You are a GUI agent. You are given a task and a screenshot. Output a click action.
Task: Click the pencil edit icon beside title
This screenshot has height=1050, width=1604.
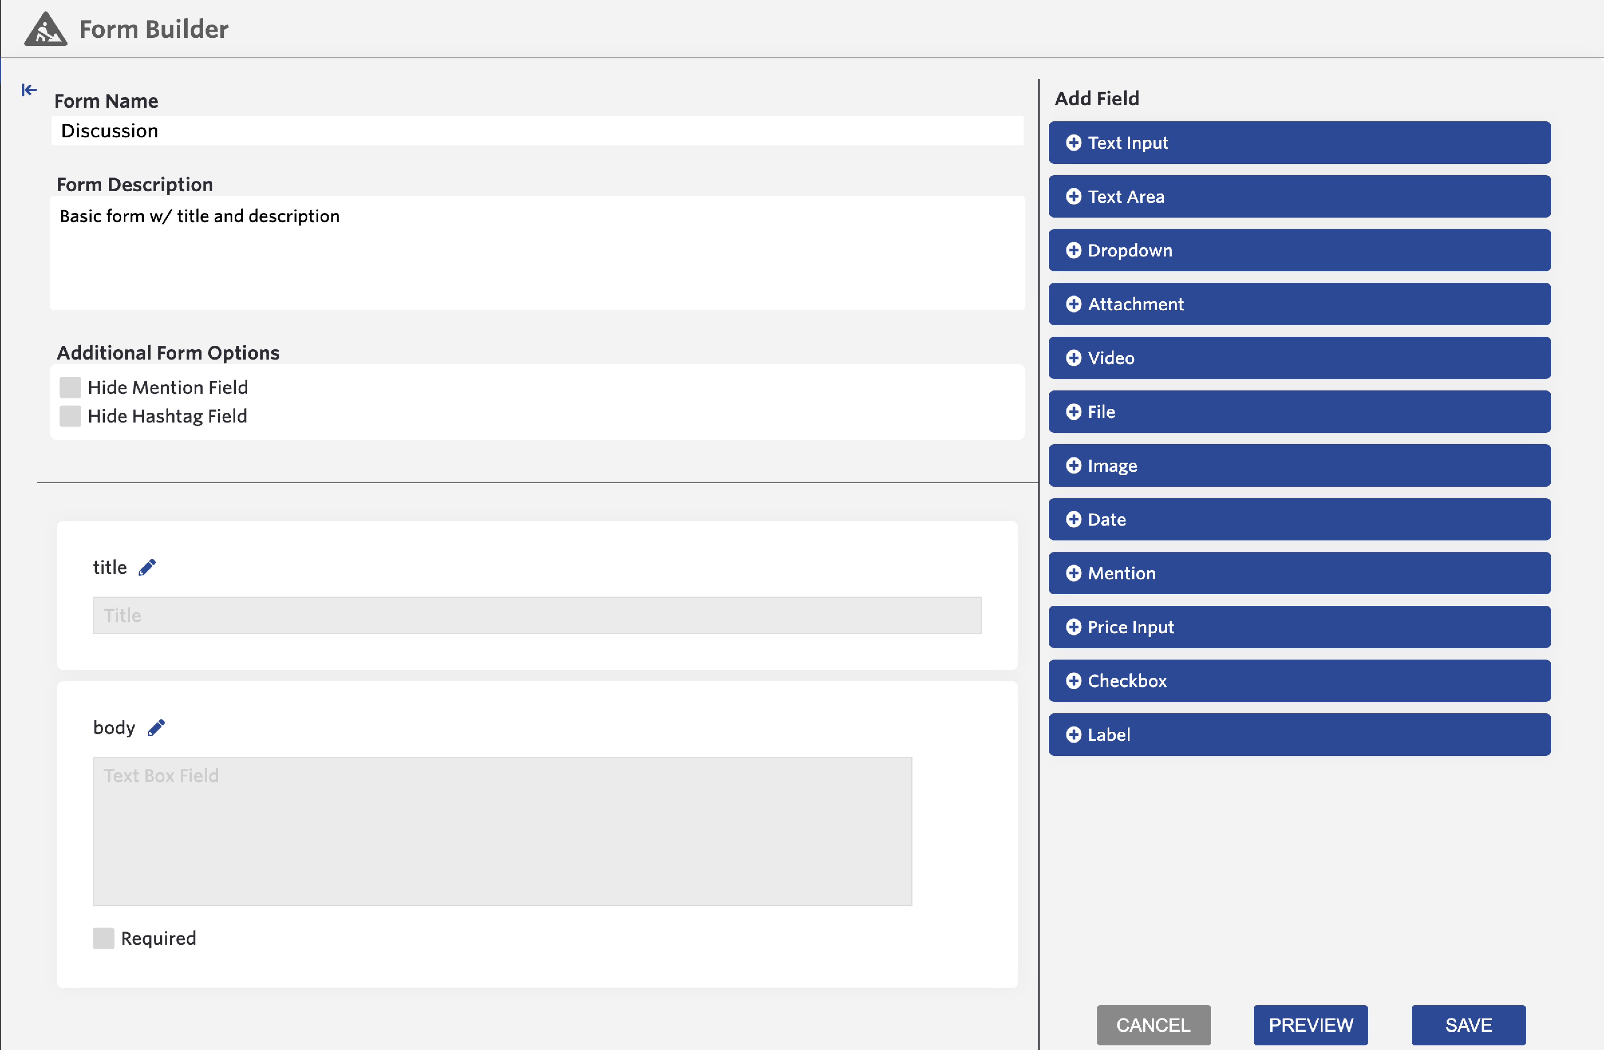click(x=147, y=567)
